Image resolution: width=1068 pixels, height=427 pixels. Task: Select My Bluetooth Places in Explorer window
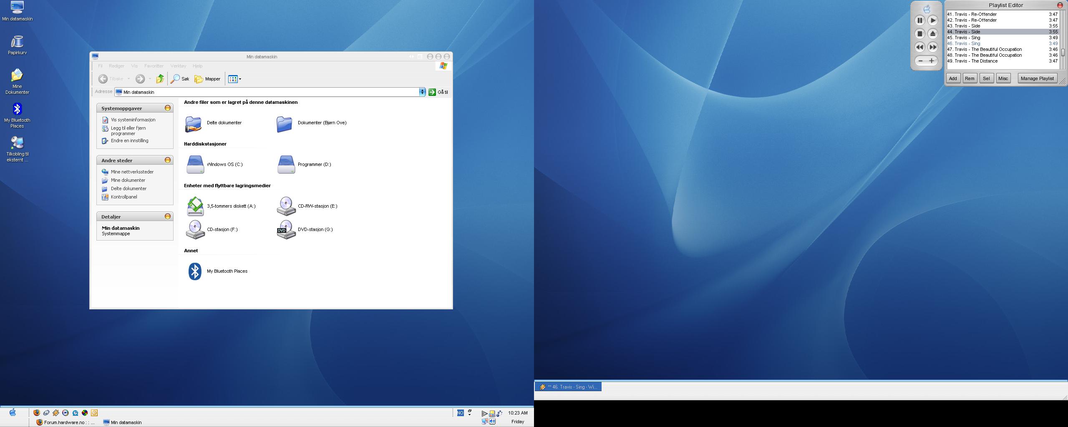[217, 271]
